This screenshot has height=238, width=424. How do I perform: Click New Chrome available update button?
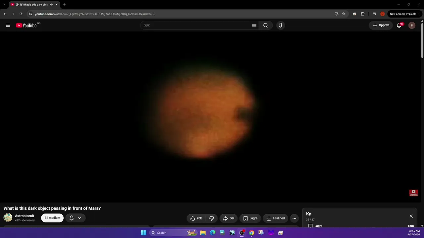(403, 14)
